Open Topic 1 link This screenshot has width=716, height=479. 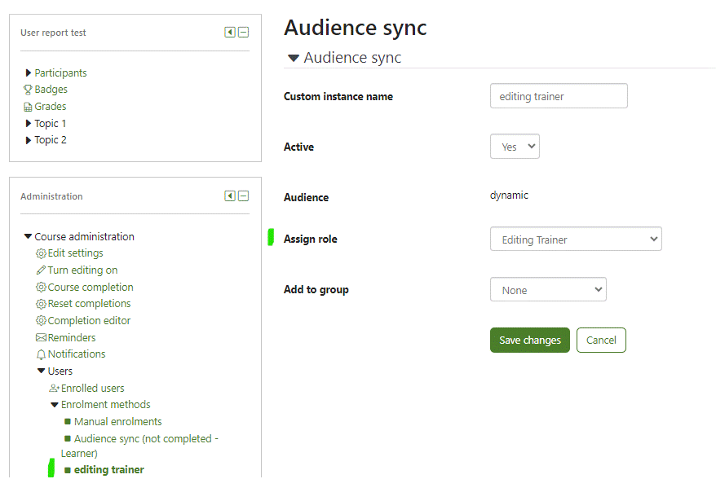coord(51,123)
